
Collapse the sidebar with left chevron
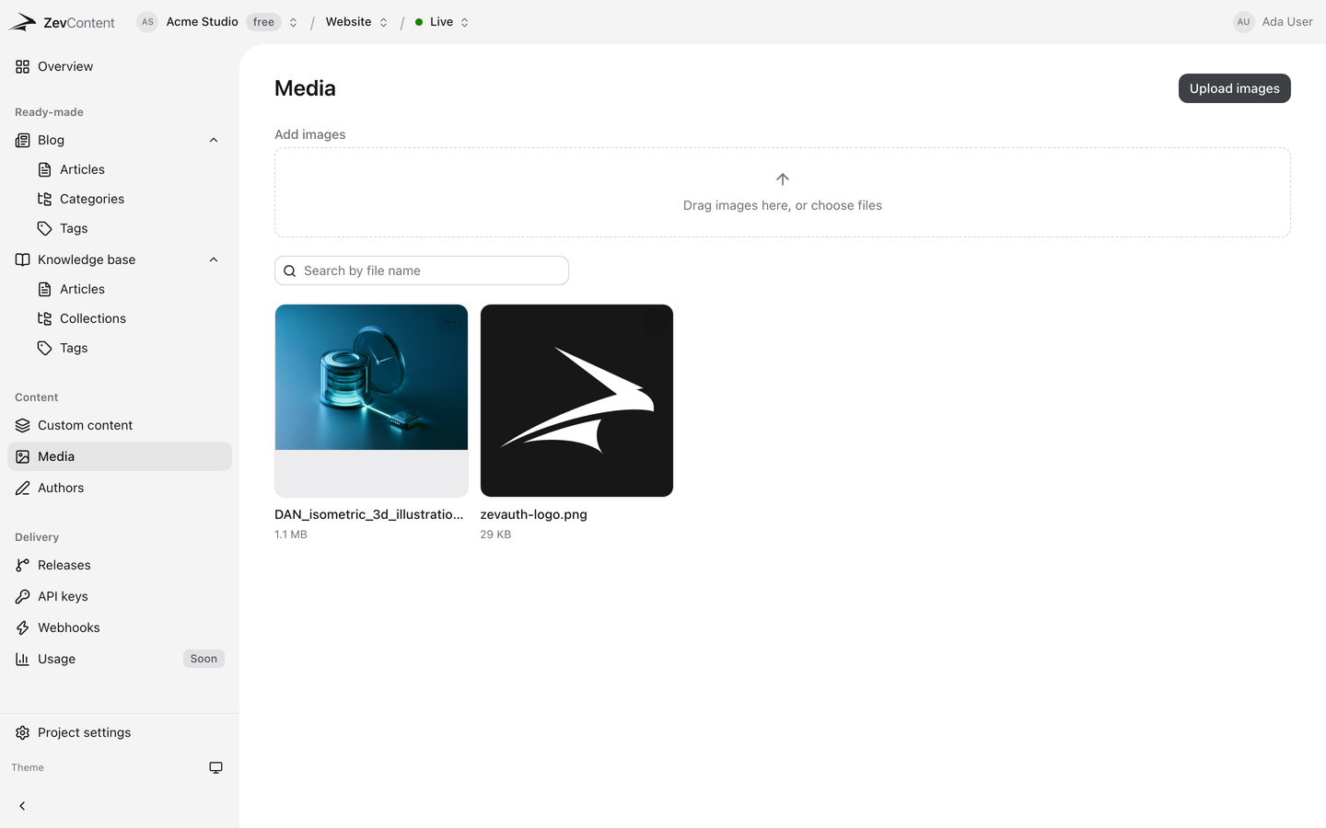pyautogui.click(x=22, y=806)
